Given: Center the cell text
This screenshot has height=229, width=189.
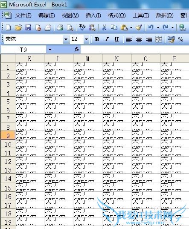Looking at the screenshot, I should tap(139, 39).
